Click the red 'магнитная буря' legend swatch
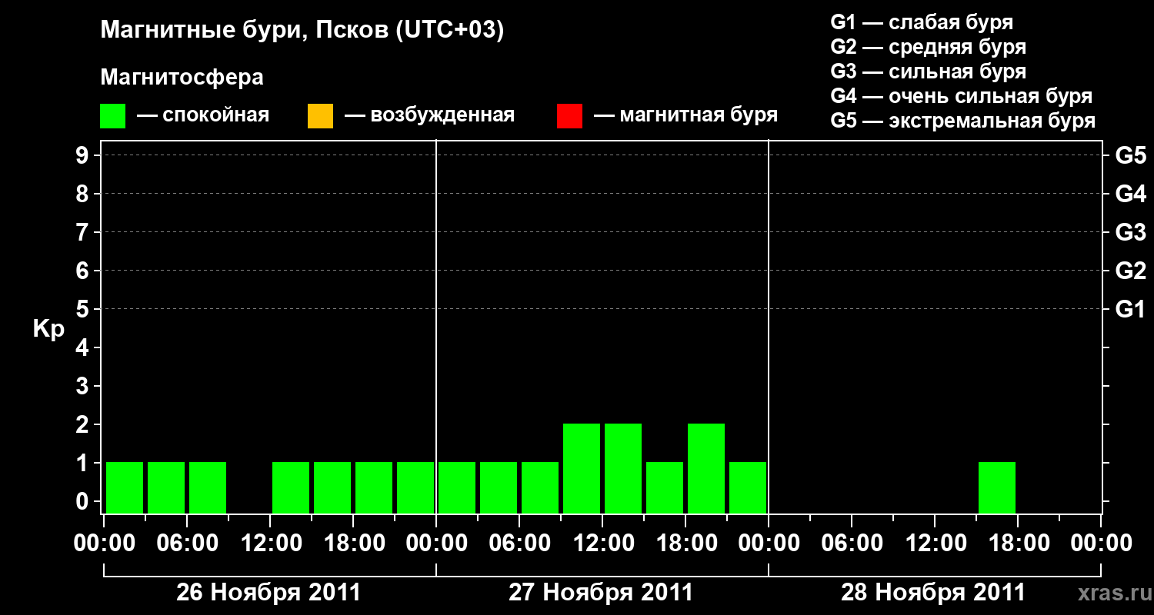The height and width of the screenshot is (615, 1154). pos(569,116)
